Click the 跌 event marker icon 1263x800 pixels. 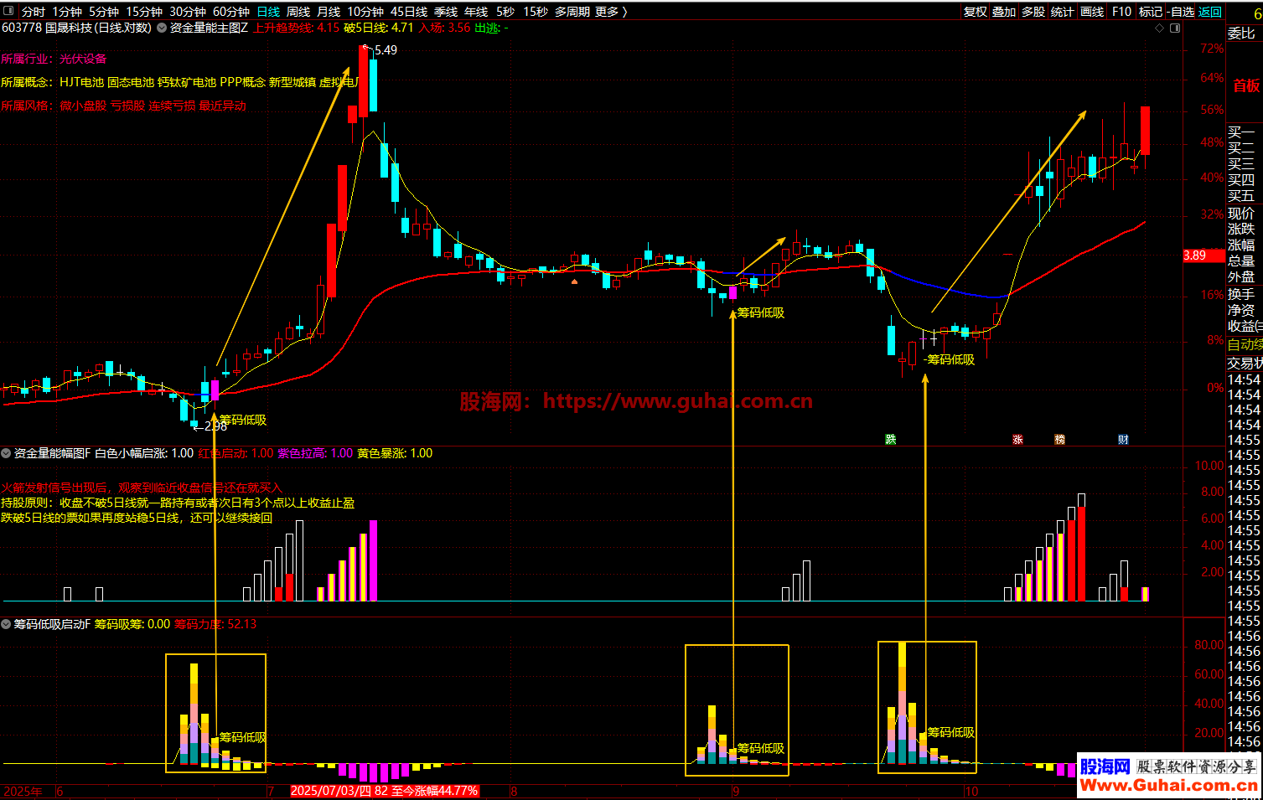(x=891, y=440)
